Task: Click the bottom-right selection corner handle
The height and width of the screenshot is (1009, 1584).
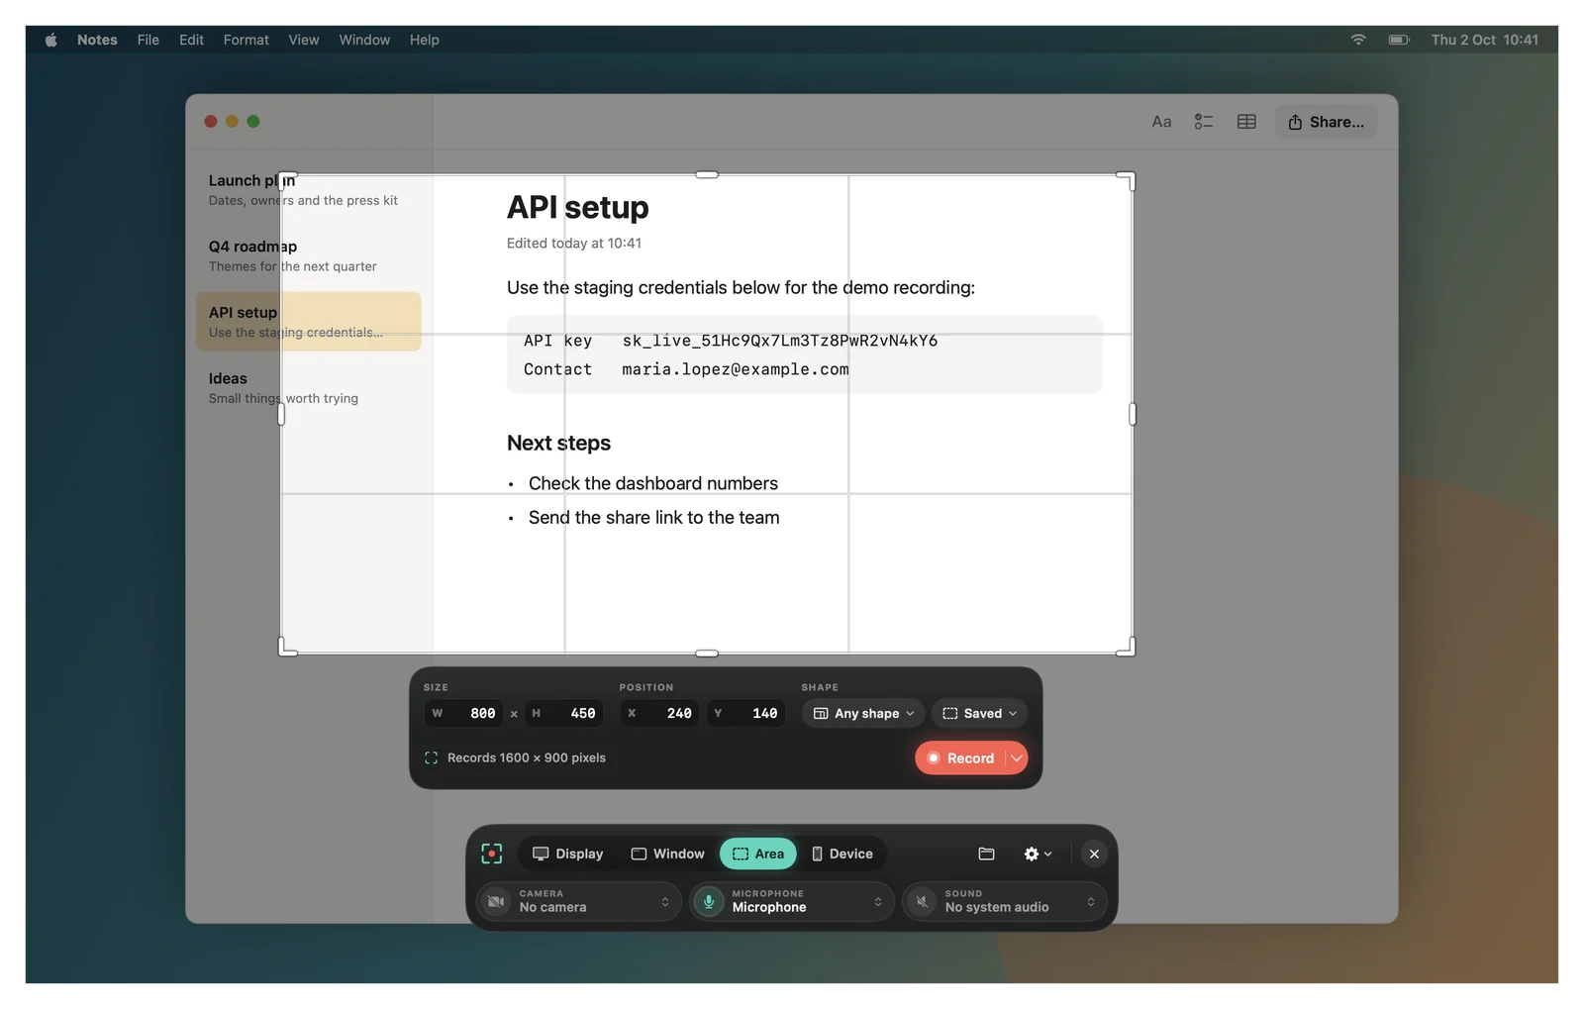Action: (x=1127, y=648)
